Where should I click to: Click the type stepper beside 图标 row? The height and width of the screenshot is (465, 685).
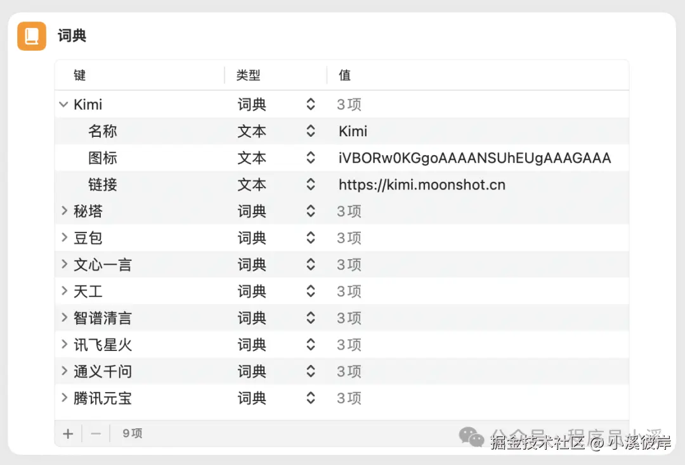tap(310, 158)
